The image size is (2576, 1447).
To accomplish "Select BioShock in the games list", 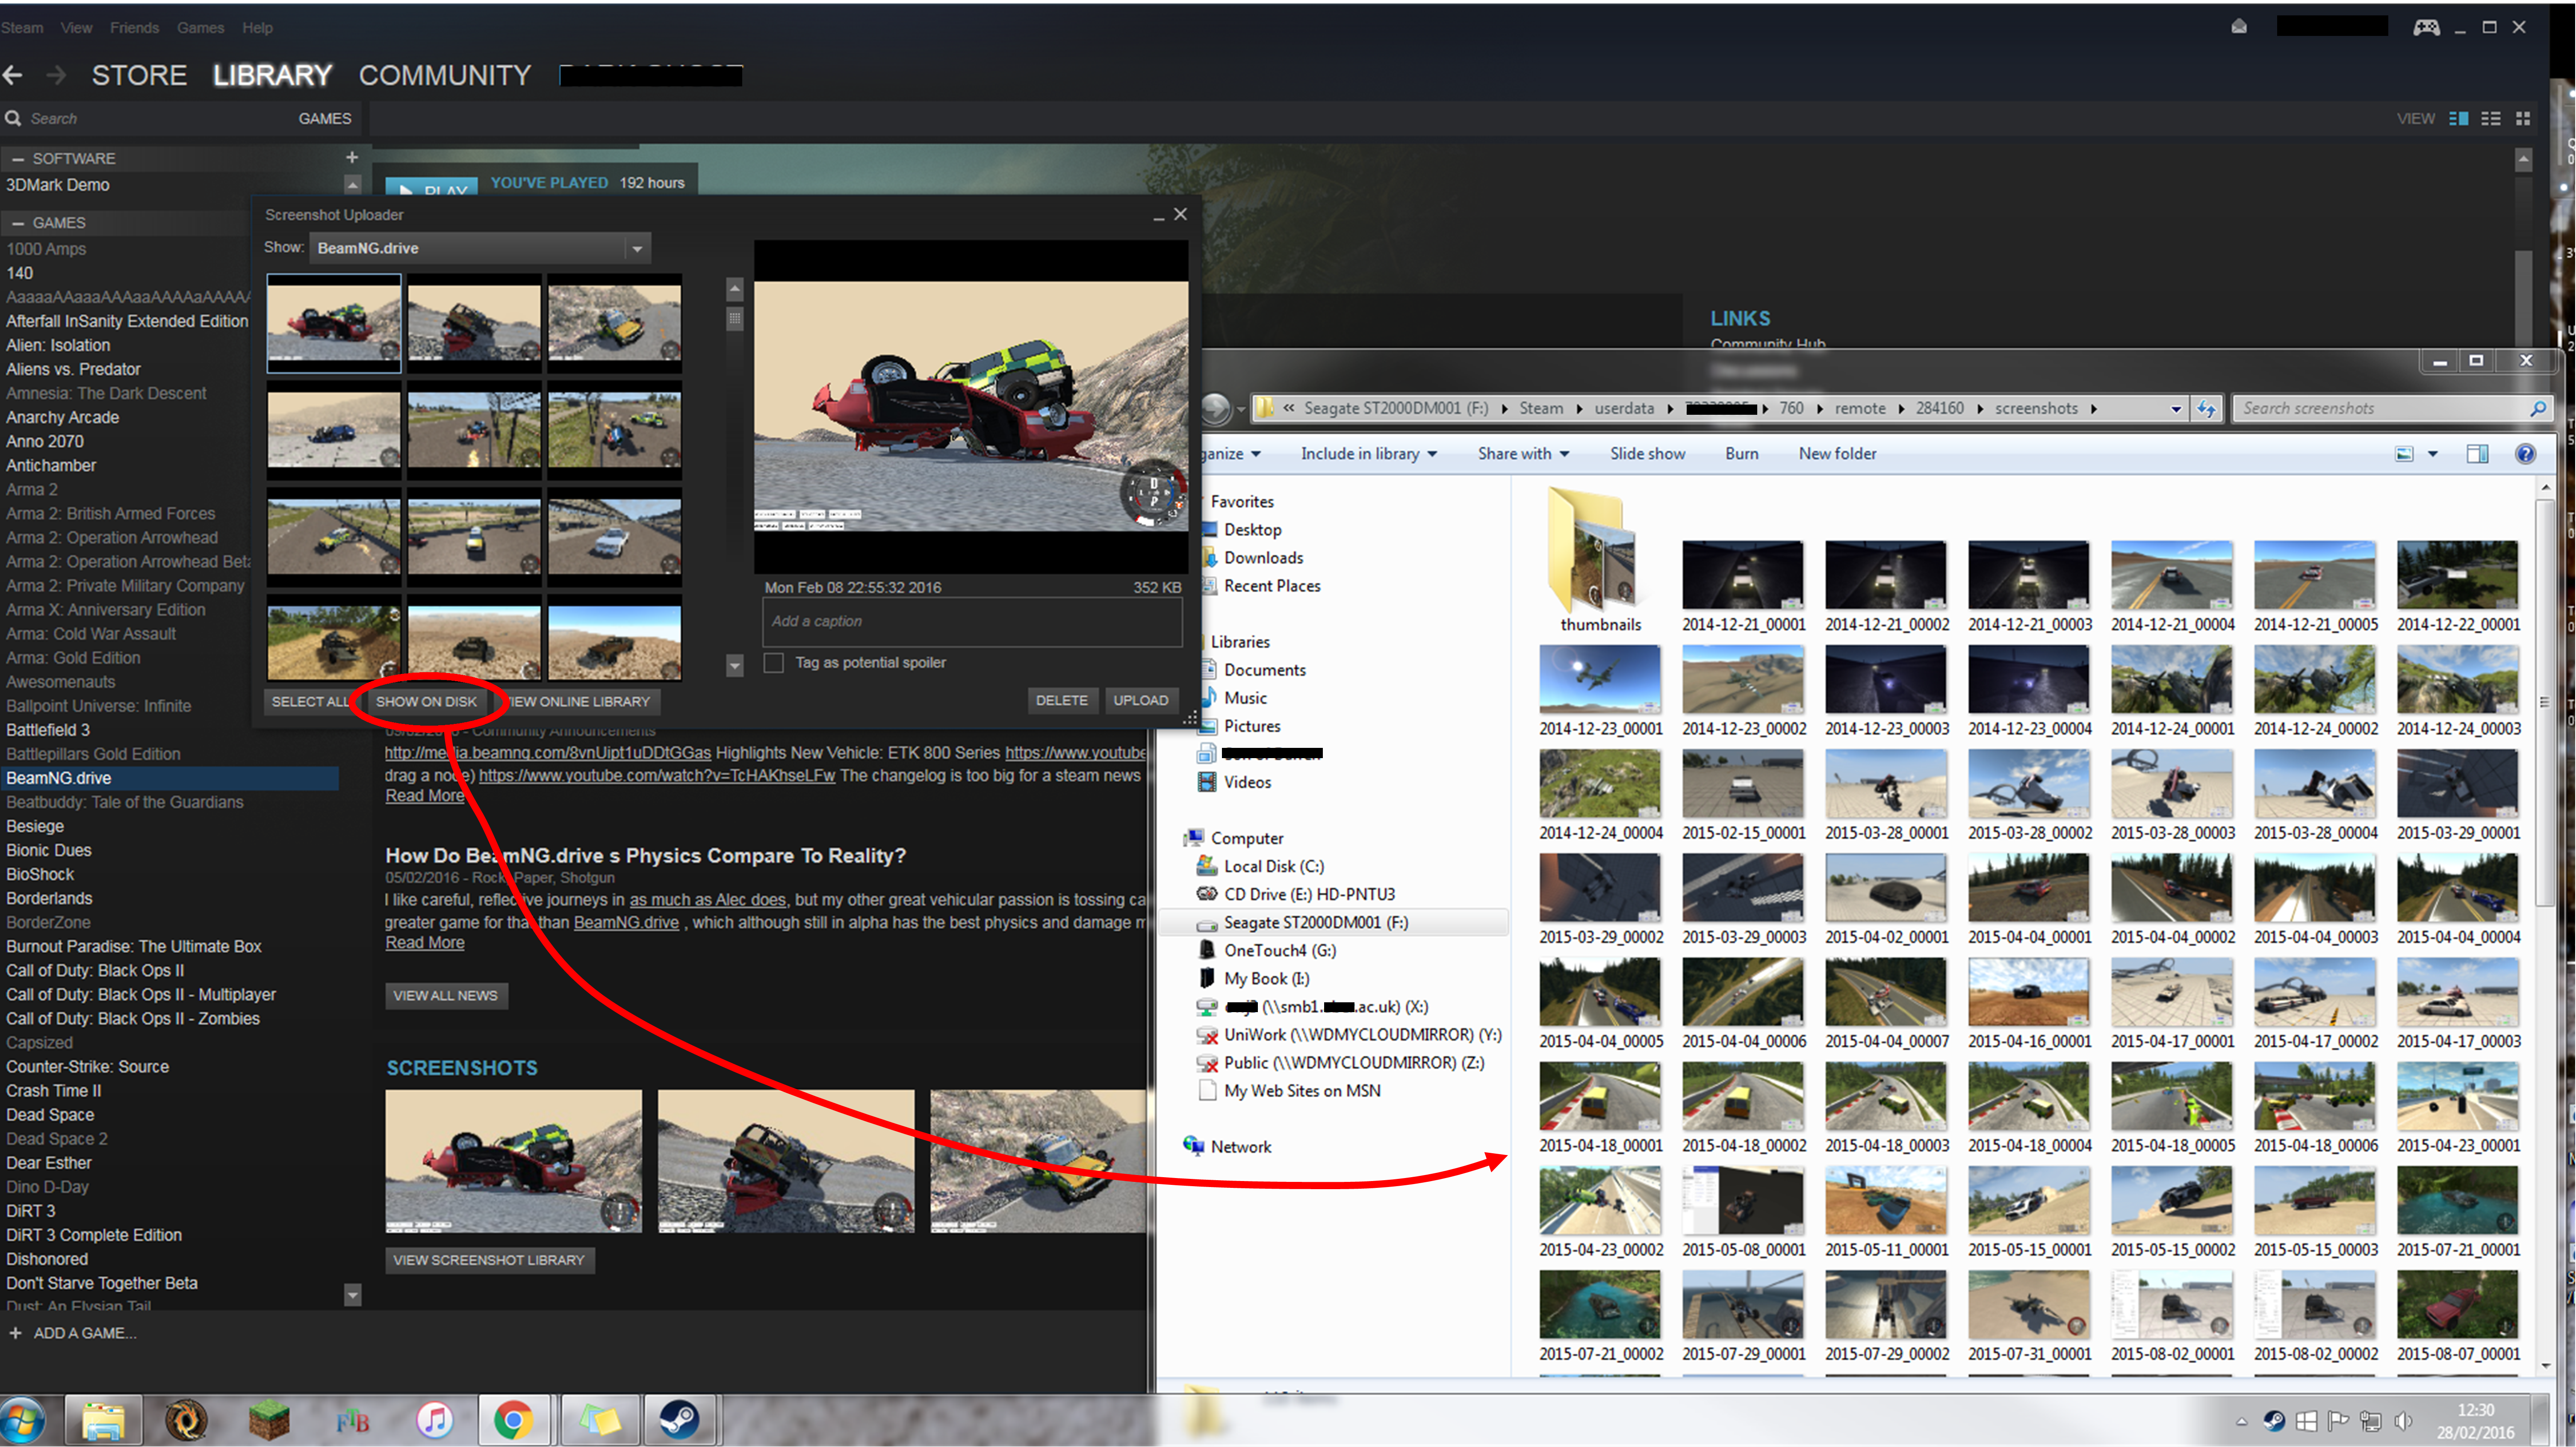I will [x=40, y=874].
